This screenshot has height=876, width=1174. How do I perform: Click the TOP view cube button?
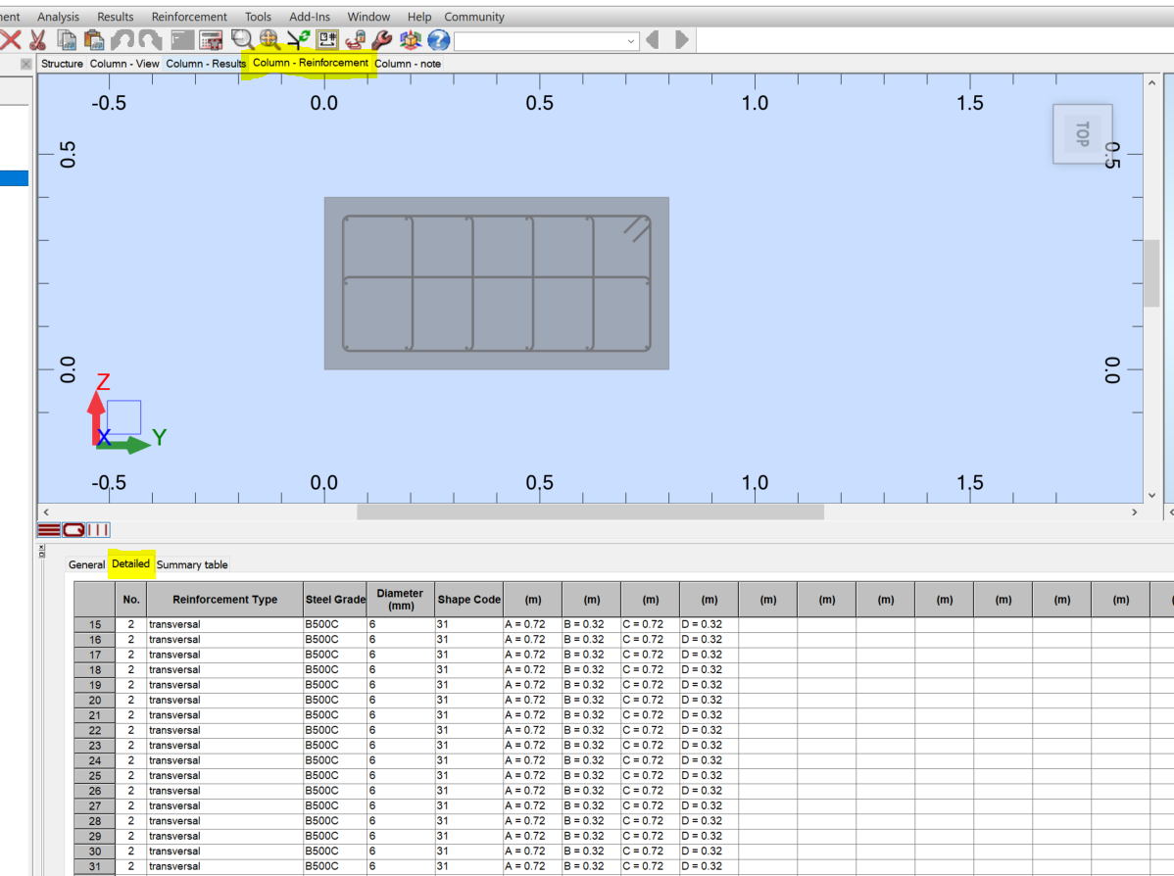1082,134
